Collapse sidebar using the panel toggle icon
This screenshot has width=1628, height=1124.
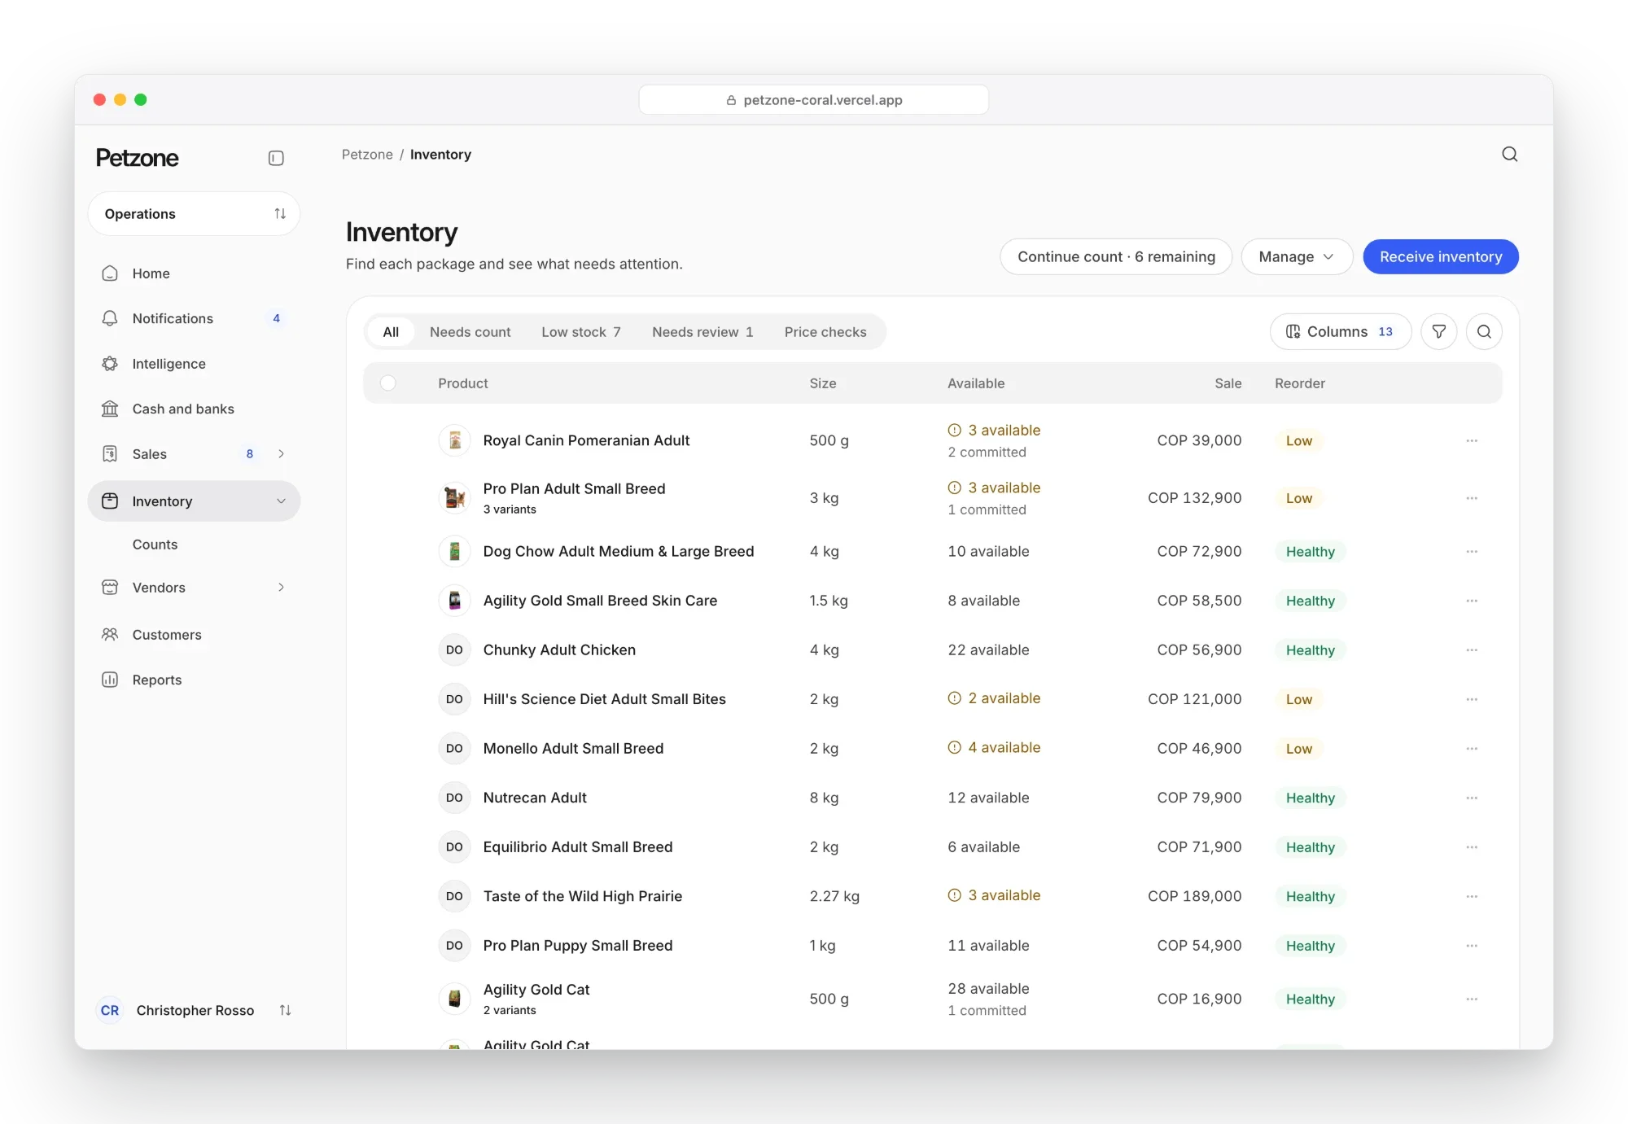(276, 158)
